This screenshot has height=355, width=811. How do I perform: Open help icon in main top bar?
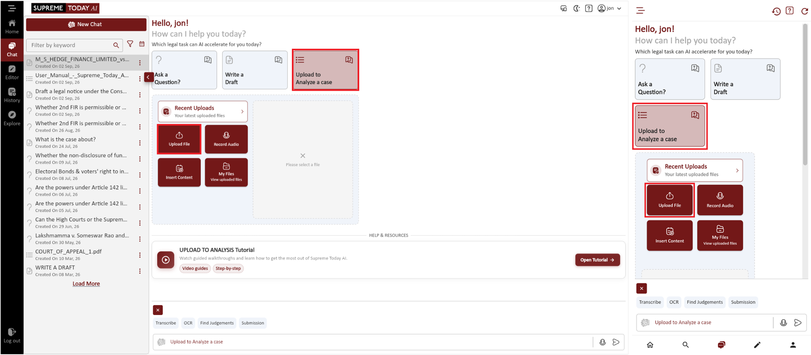[x=589, y=8]
